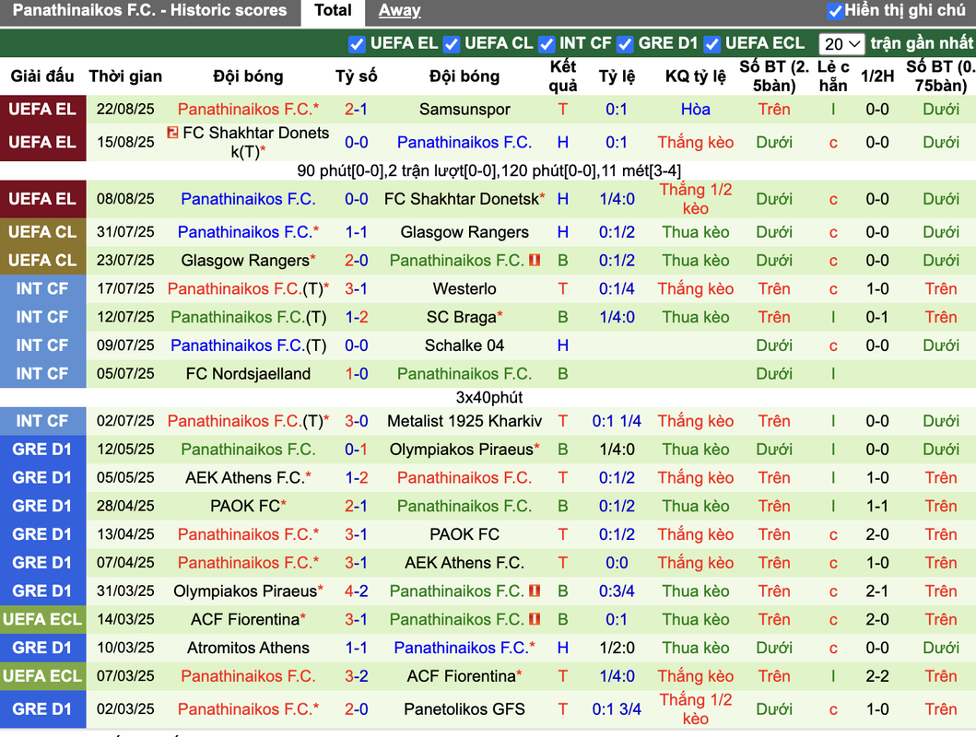
Task: Click red card icon in 31/03/25 Olympiakos row
Action: tap(534, 591)
